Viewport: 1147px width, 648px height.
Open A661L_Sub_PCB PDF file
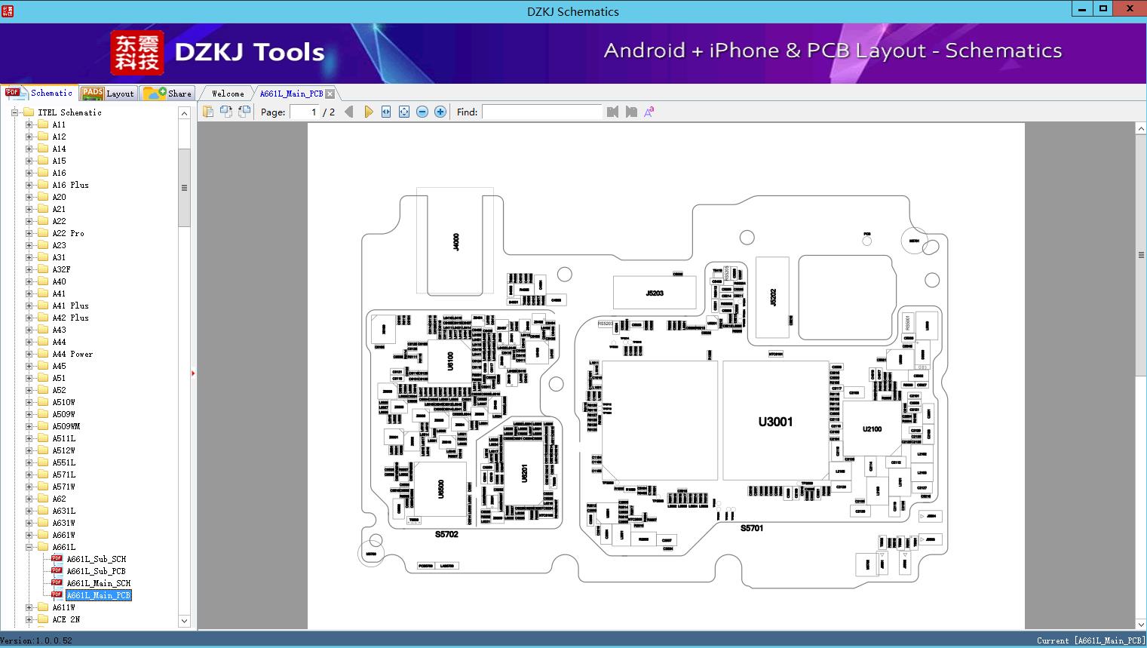coord(97,571)
